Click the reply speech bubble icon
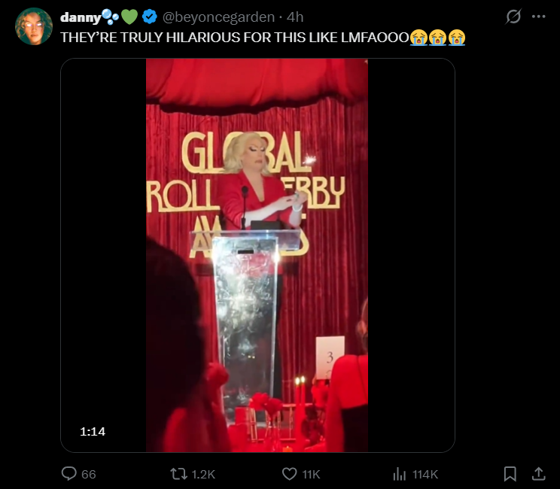560x489 pixels. [69, 474]
